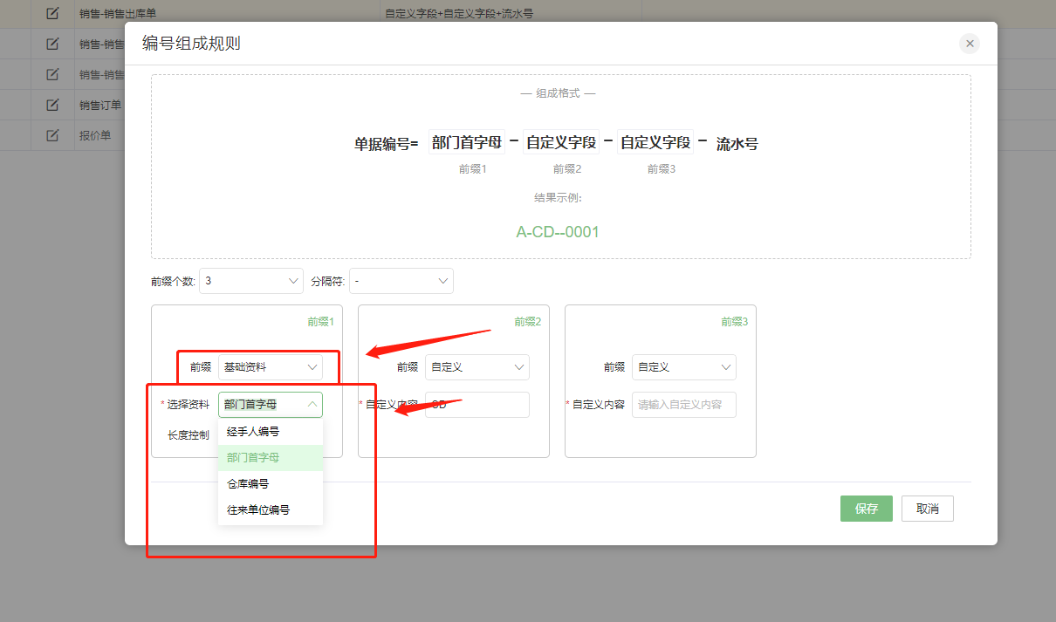Open the 分隔符 dropdown
The height and width of the screenshot is (622, 1056).
pos(401,281)
